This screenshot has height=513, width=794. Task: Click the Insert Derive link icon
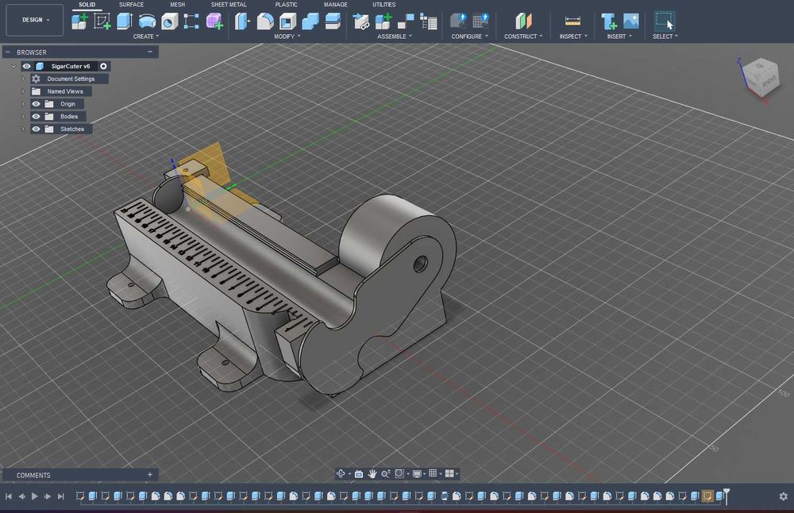coord(361,21)
